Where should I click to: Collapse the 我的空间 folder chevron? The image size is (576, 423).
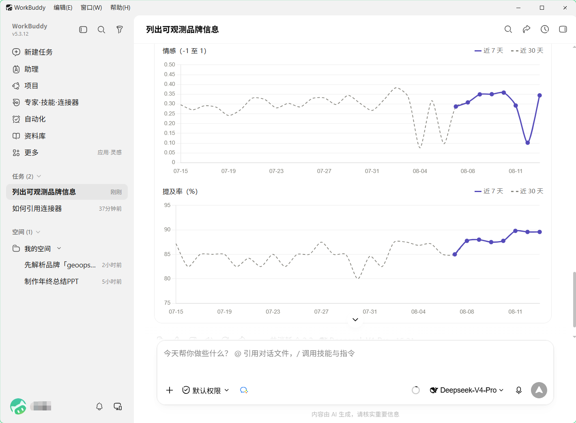pyautogui.click(x=59, y=248)
